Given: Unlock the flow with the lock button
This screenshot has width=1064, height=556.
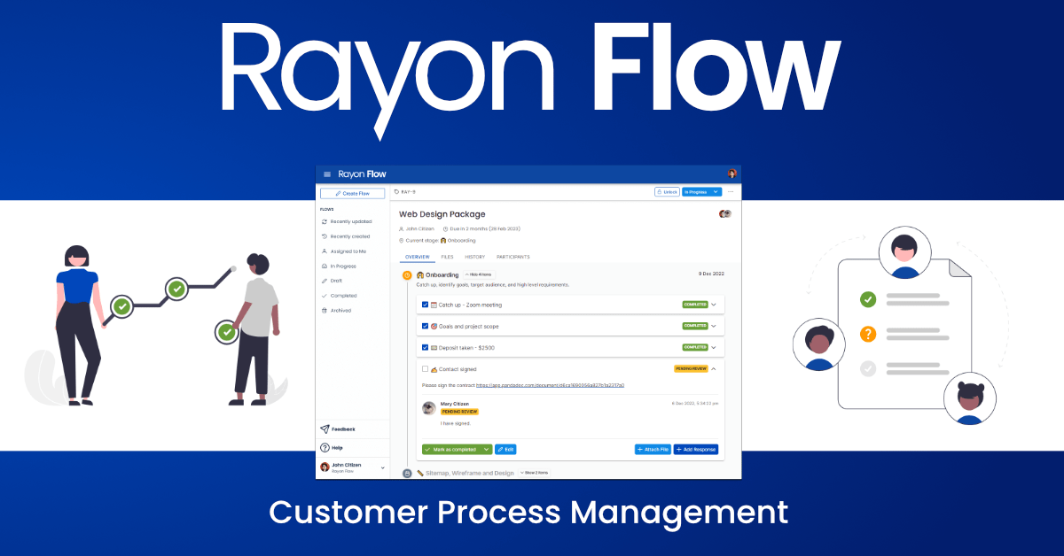Looking at the screenshot, I should [667, 192].
